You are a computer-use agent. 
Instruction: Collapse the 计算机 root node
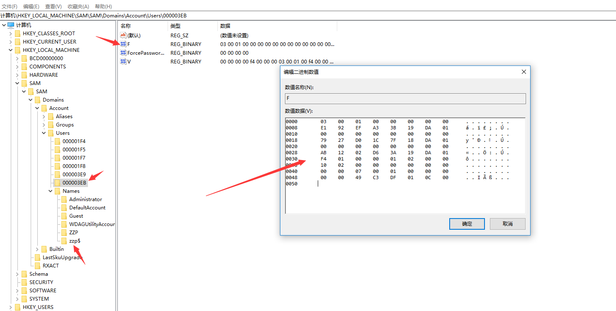pyautogui.click(x=4, y=25)
